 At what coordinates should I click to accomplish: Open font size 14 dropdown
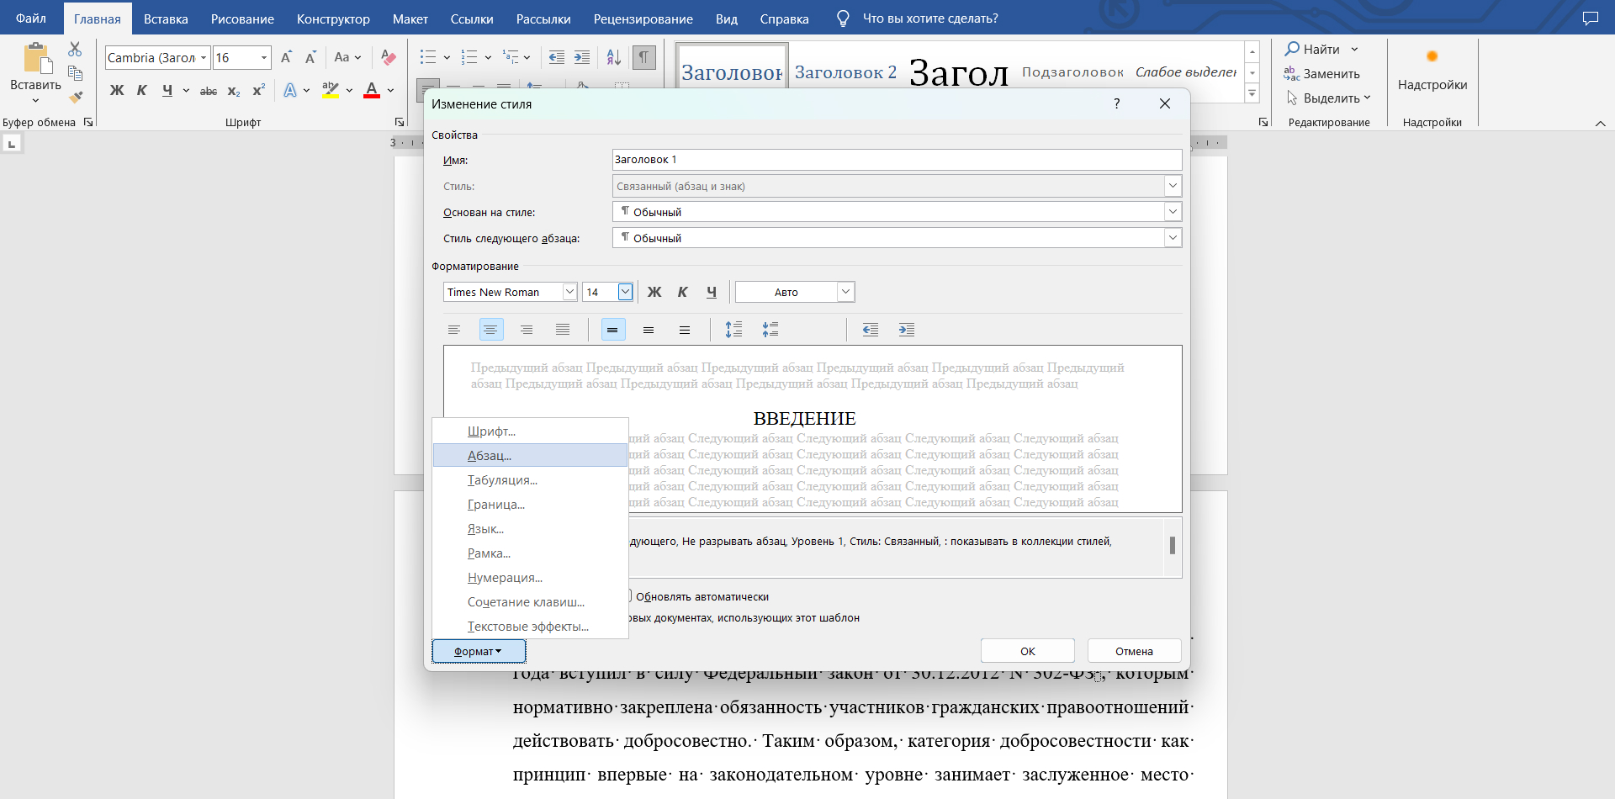pyautogui.click(x=625, y=292)
